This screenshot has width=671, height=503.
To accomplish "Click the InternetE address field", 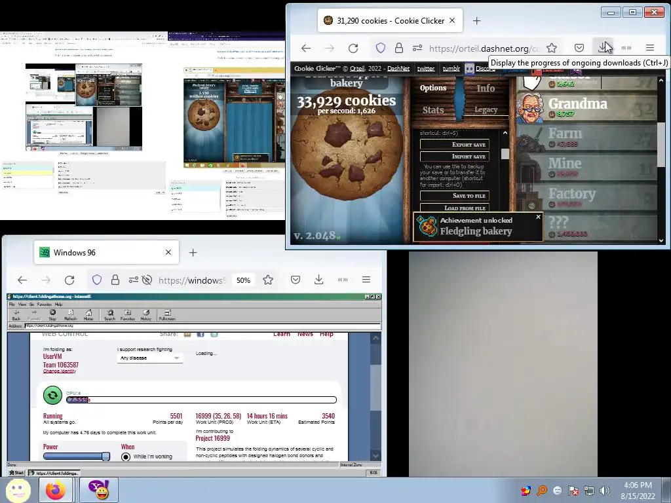I will [x=202, y=326].
